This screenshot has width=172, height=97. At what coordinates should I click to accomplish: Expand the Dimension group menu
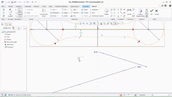point(131,19)
